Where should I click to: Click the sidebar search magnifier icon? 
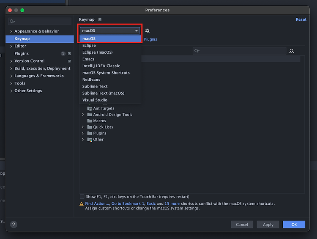[x=12, y=21]
